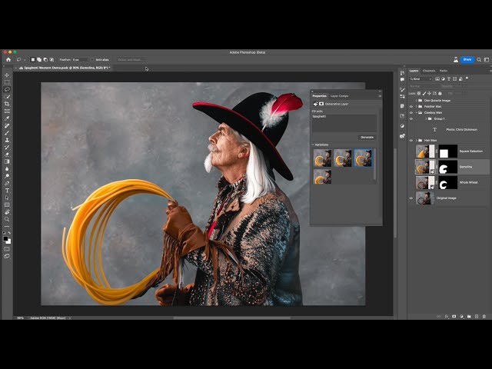
Task: Open the layer Kind filter dropdown
Action: [x=421, y=79]
